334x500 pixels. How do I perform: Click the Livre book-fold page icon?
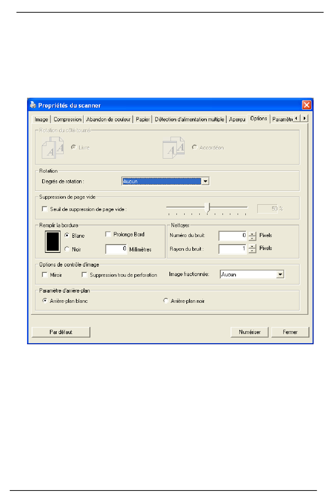tap(53, 148)
